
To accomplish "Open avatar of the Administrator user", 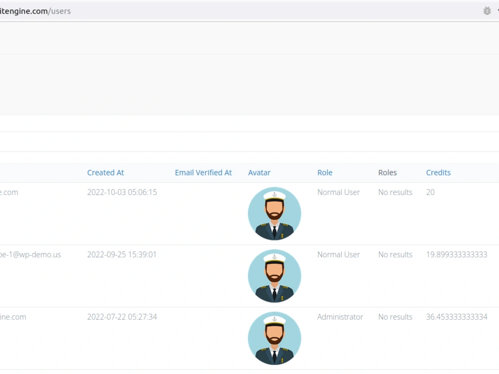I will tap(274, 338).
